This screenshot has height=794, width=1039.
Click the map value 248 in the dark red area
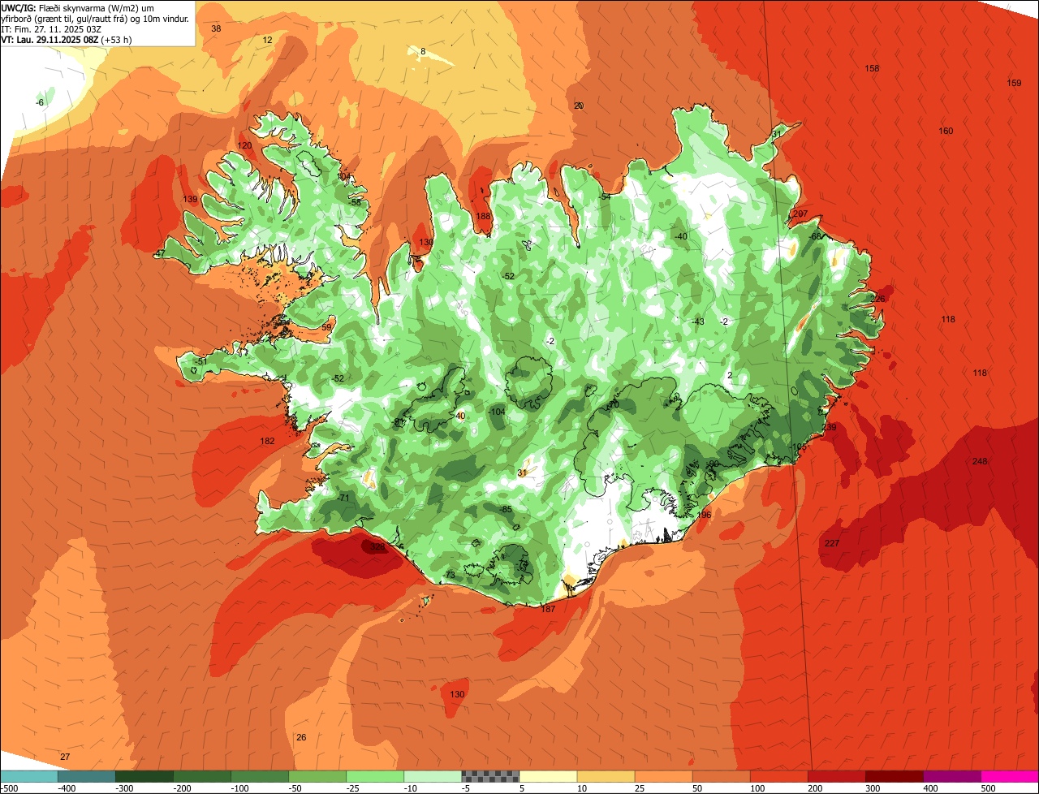980,461
